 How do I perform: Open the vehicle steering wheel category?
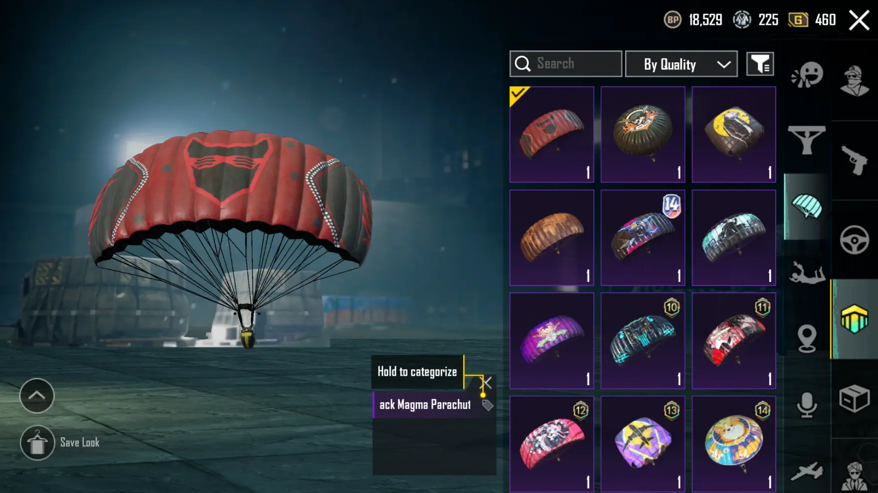[854, 240]
